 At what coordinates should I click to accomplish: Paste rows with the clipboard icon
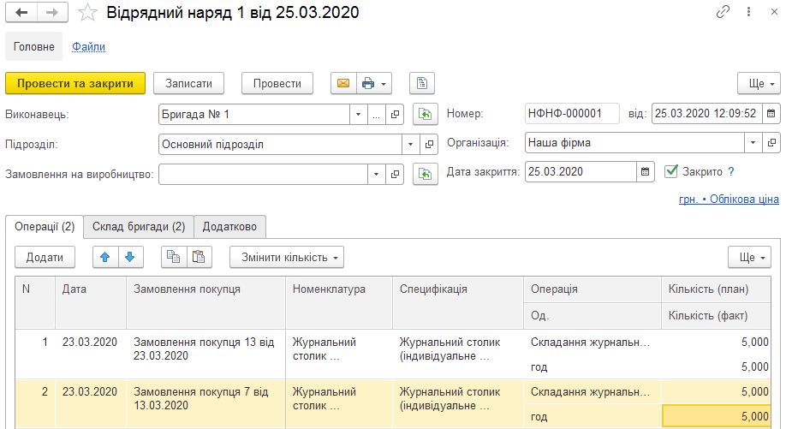point(199,257)
